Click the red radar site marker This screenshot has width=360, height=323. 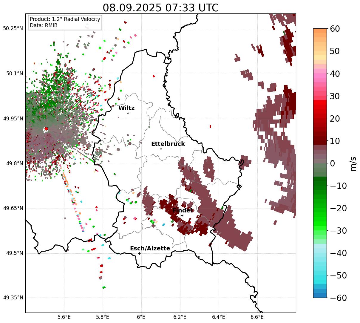click(46, 129)
